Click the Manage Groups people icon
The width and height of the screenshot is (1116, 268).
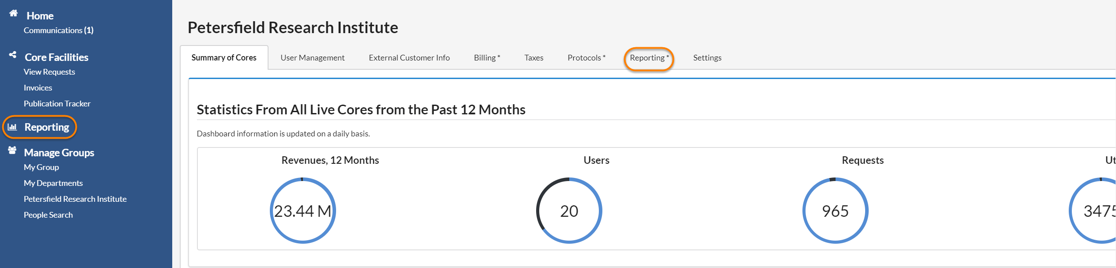click(x=12, y=151)
